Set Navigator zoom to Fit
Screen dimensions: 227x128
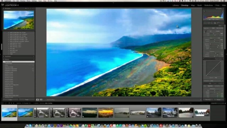(26, 9)
